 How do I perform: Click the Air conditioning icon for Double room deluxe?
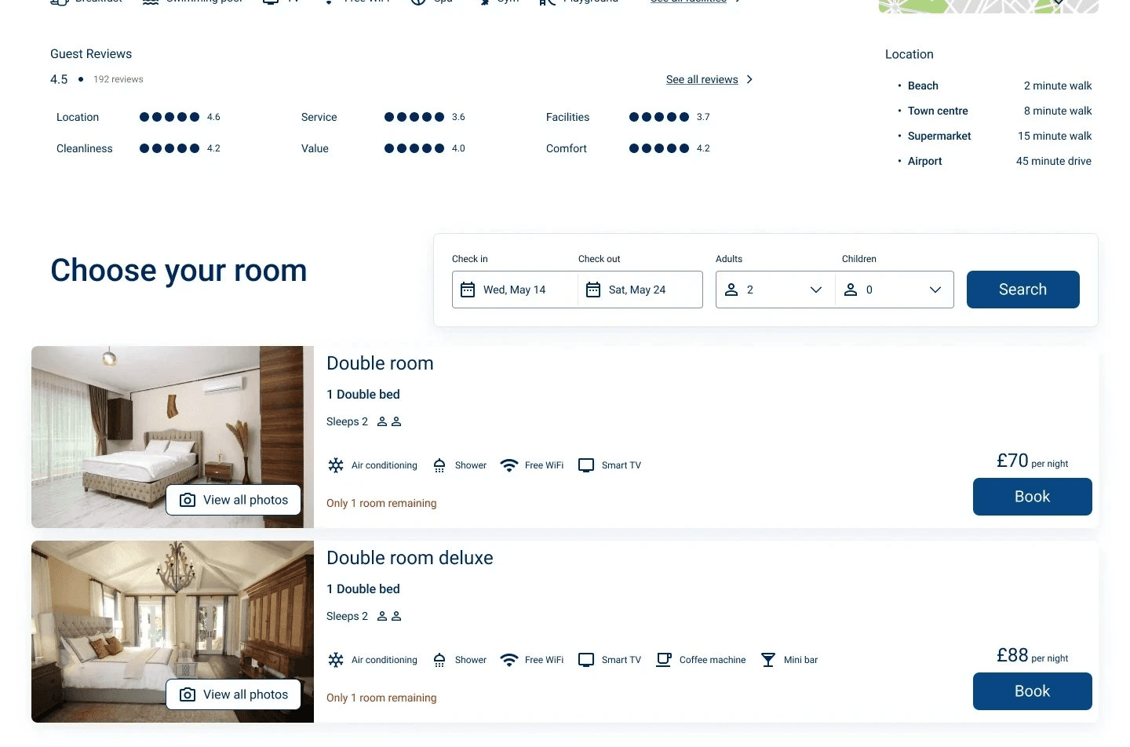336,660
